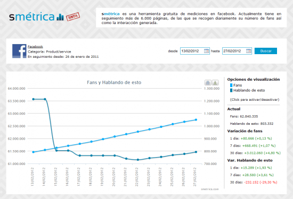
Task: Open the 'hasta' calendar picker icon
Action: coord(249,51)
